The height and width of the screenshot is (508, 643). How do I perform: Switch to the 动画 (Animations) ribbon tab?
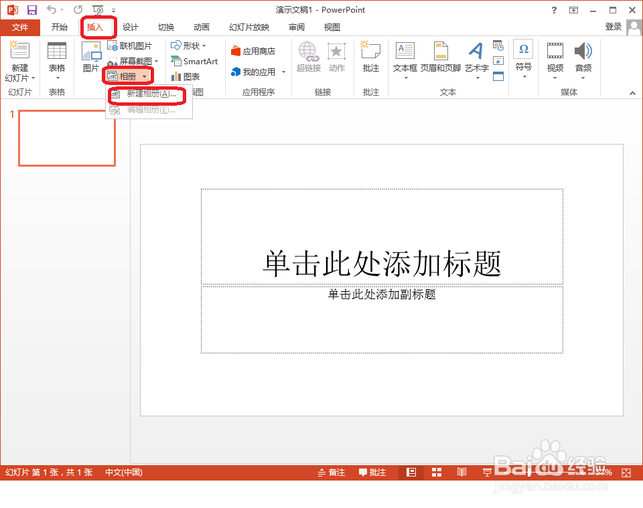[x=202, y=27]
